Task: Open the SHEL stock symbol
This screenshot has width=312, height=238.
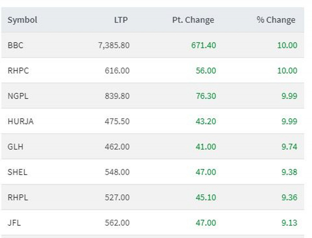Action: [x=17, y=172]
